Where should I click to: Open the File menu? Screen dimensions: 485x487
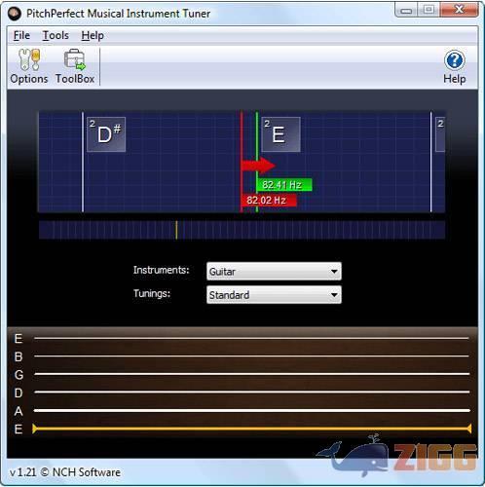tap(21, 35)
